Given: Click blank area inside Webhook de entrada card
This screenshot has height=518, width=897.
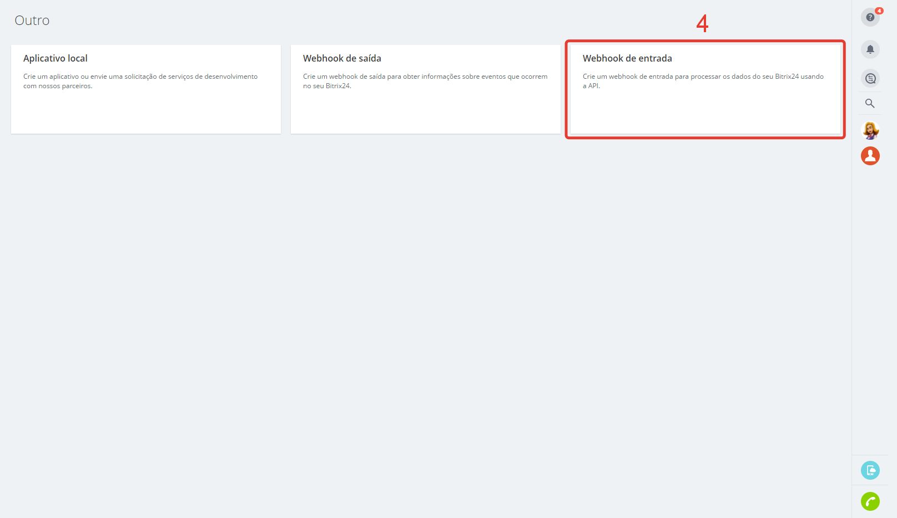Looking at the screenshot, I should (x=705, y=114).
